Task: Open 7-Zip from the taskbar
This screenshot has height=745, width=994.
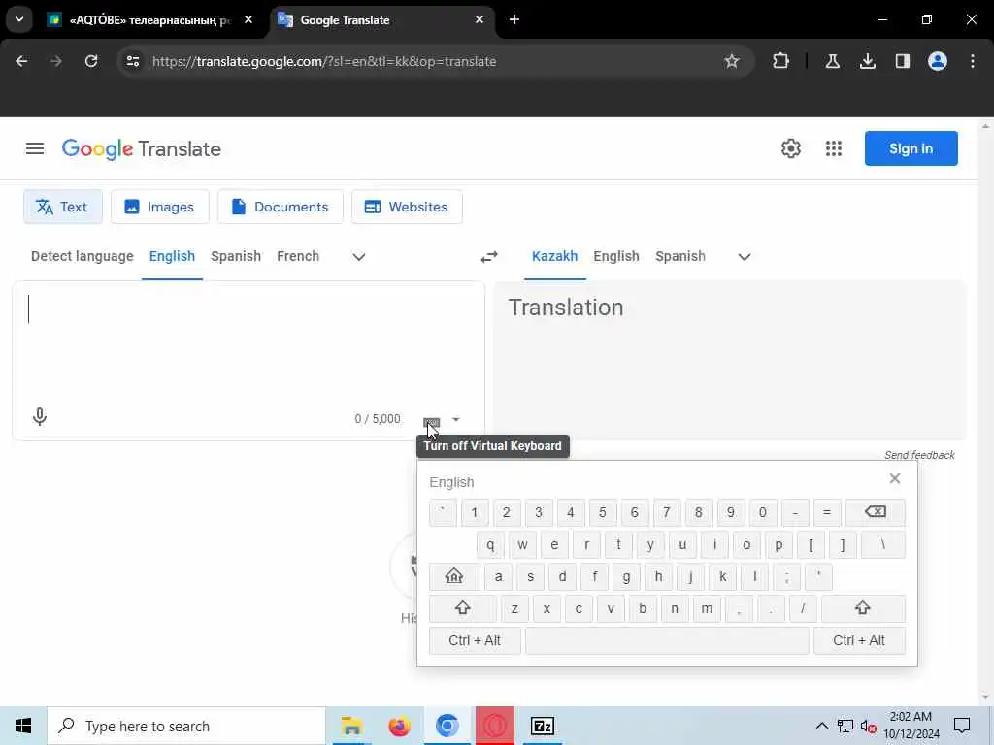Action: (543, 726)
